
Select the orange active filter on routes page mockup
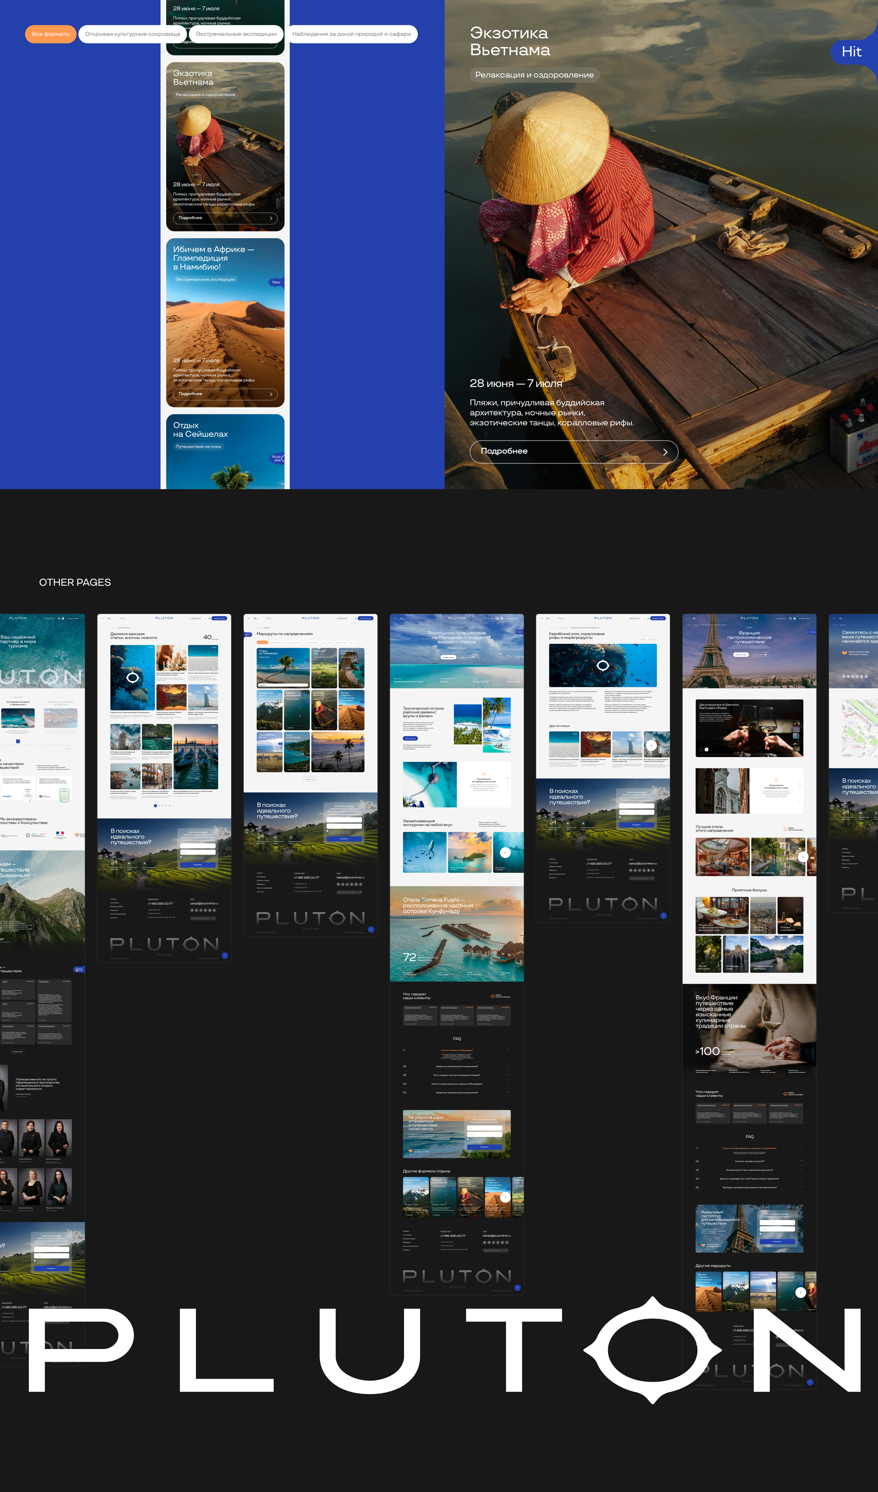point(262,643)
